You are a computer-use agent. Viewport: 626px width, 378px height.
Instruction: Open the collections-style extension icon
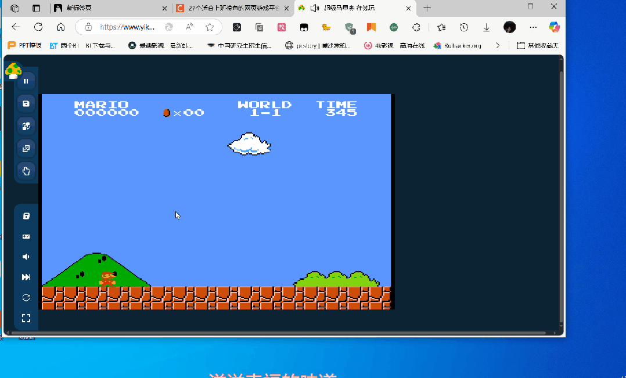259,27
